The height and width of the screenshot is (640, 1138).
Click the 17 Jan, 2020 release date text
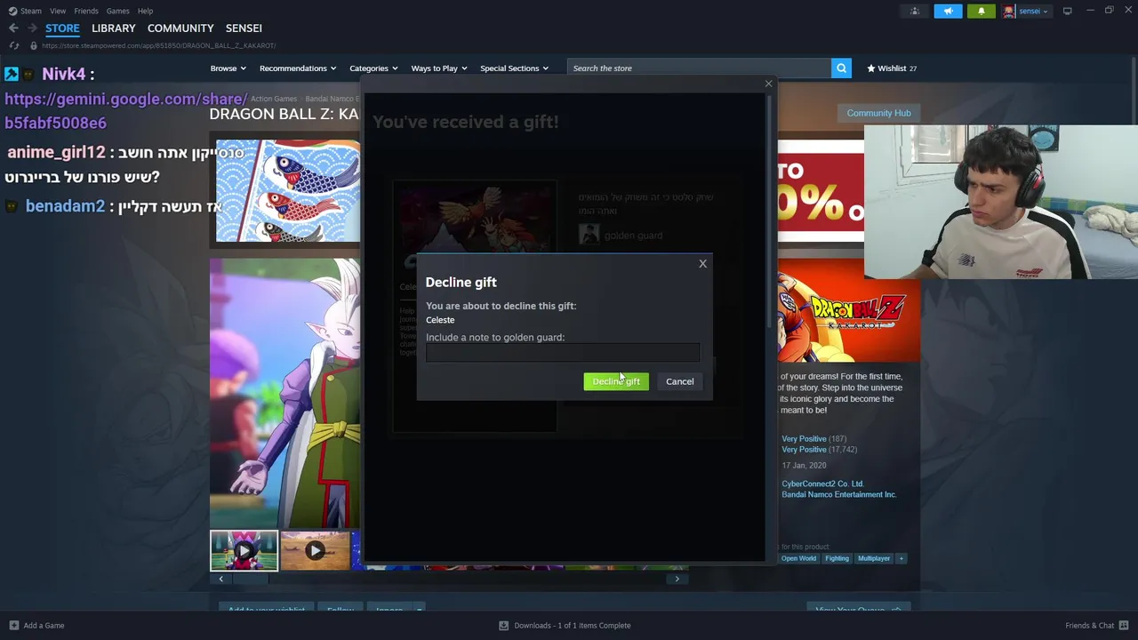click(804, 466)
